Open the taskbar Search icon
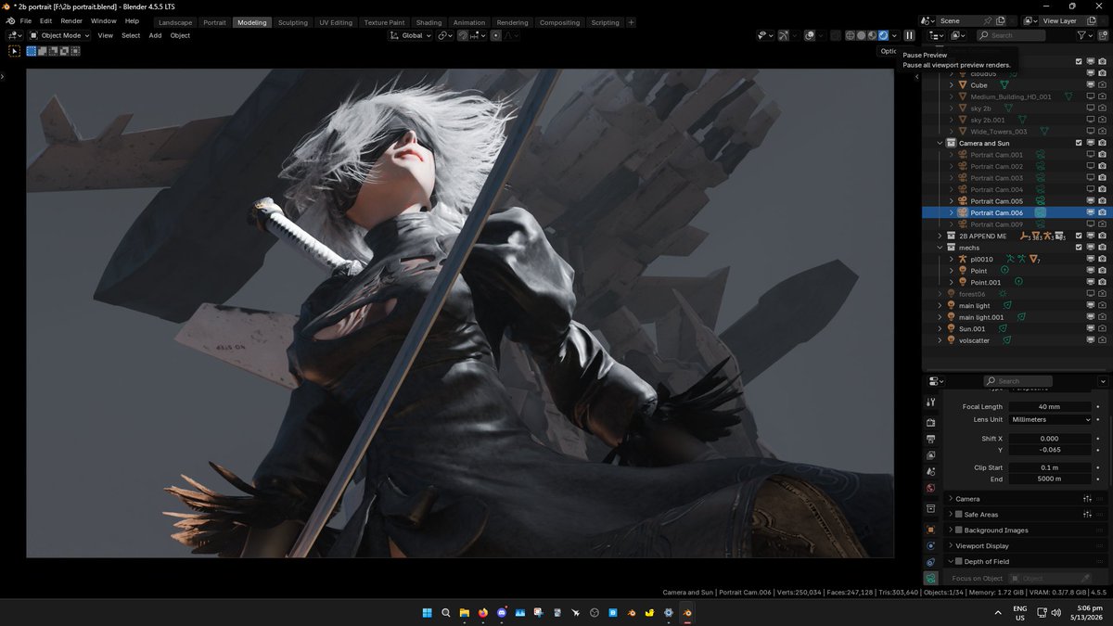 446,613
